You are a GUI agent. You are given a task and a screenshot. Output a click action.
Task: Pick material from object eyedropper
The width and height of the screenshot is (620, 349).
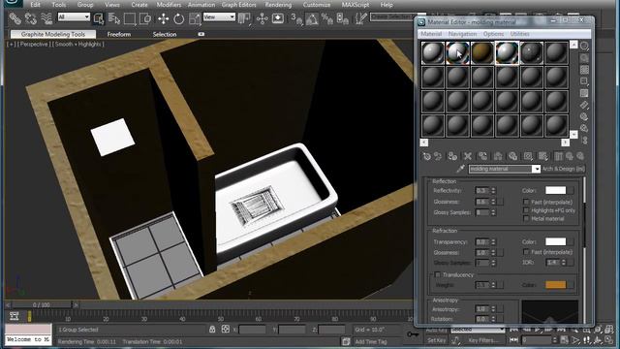461,169
